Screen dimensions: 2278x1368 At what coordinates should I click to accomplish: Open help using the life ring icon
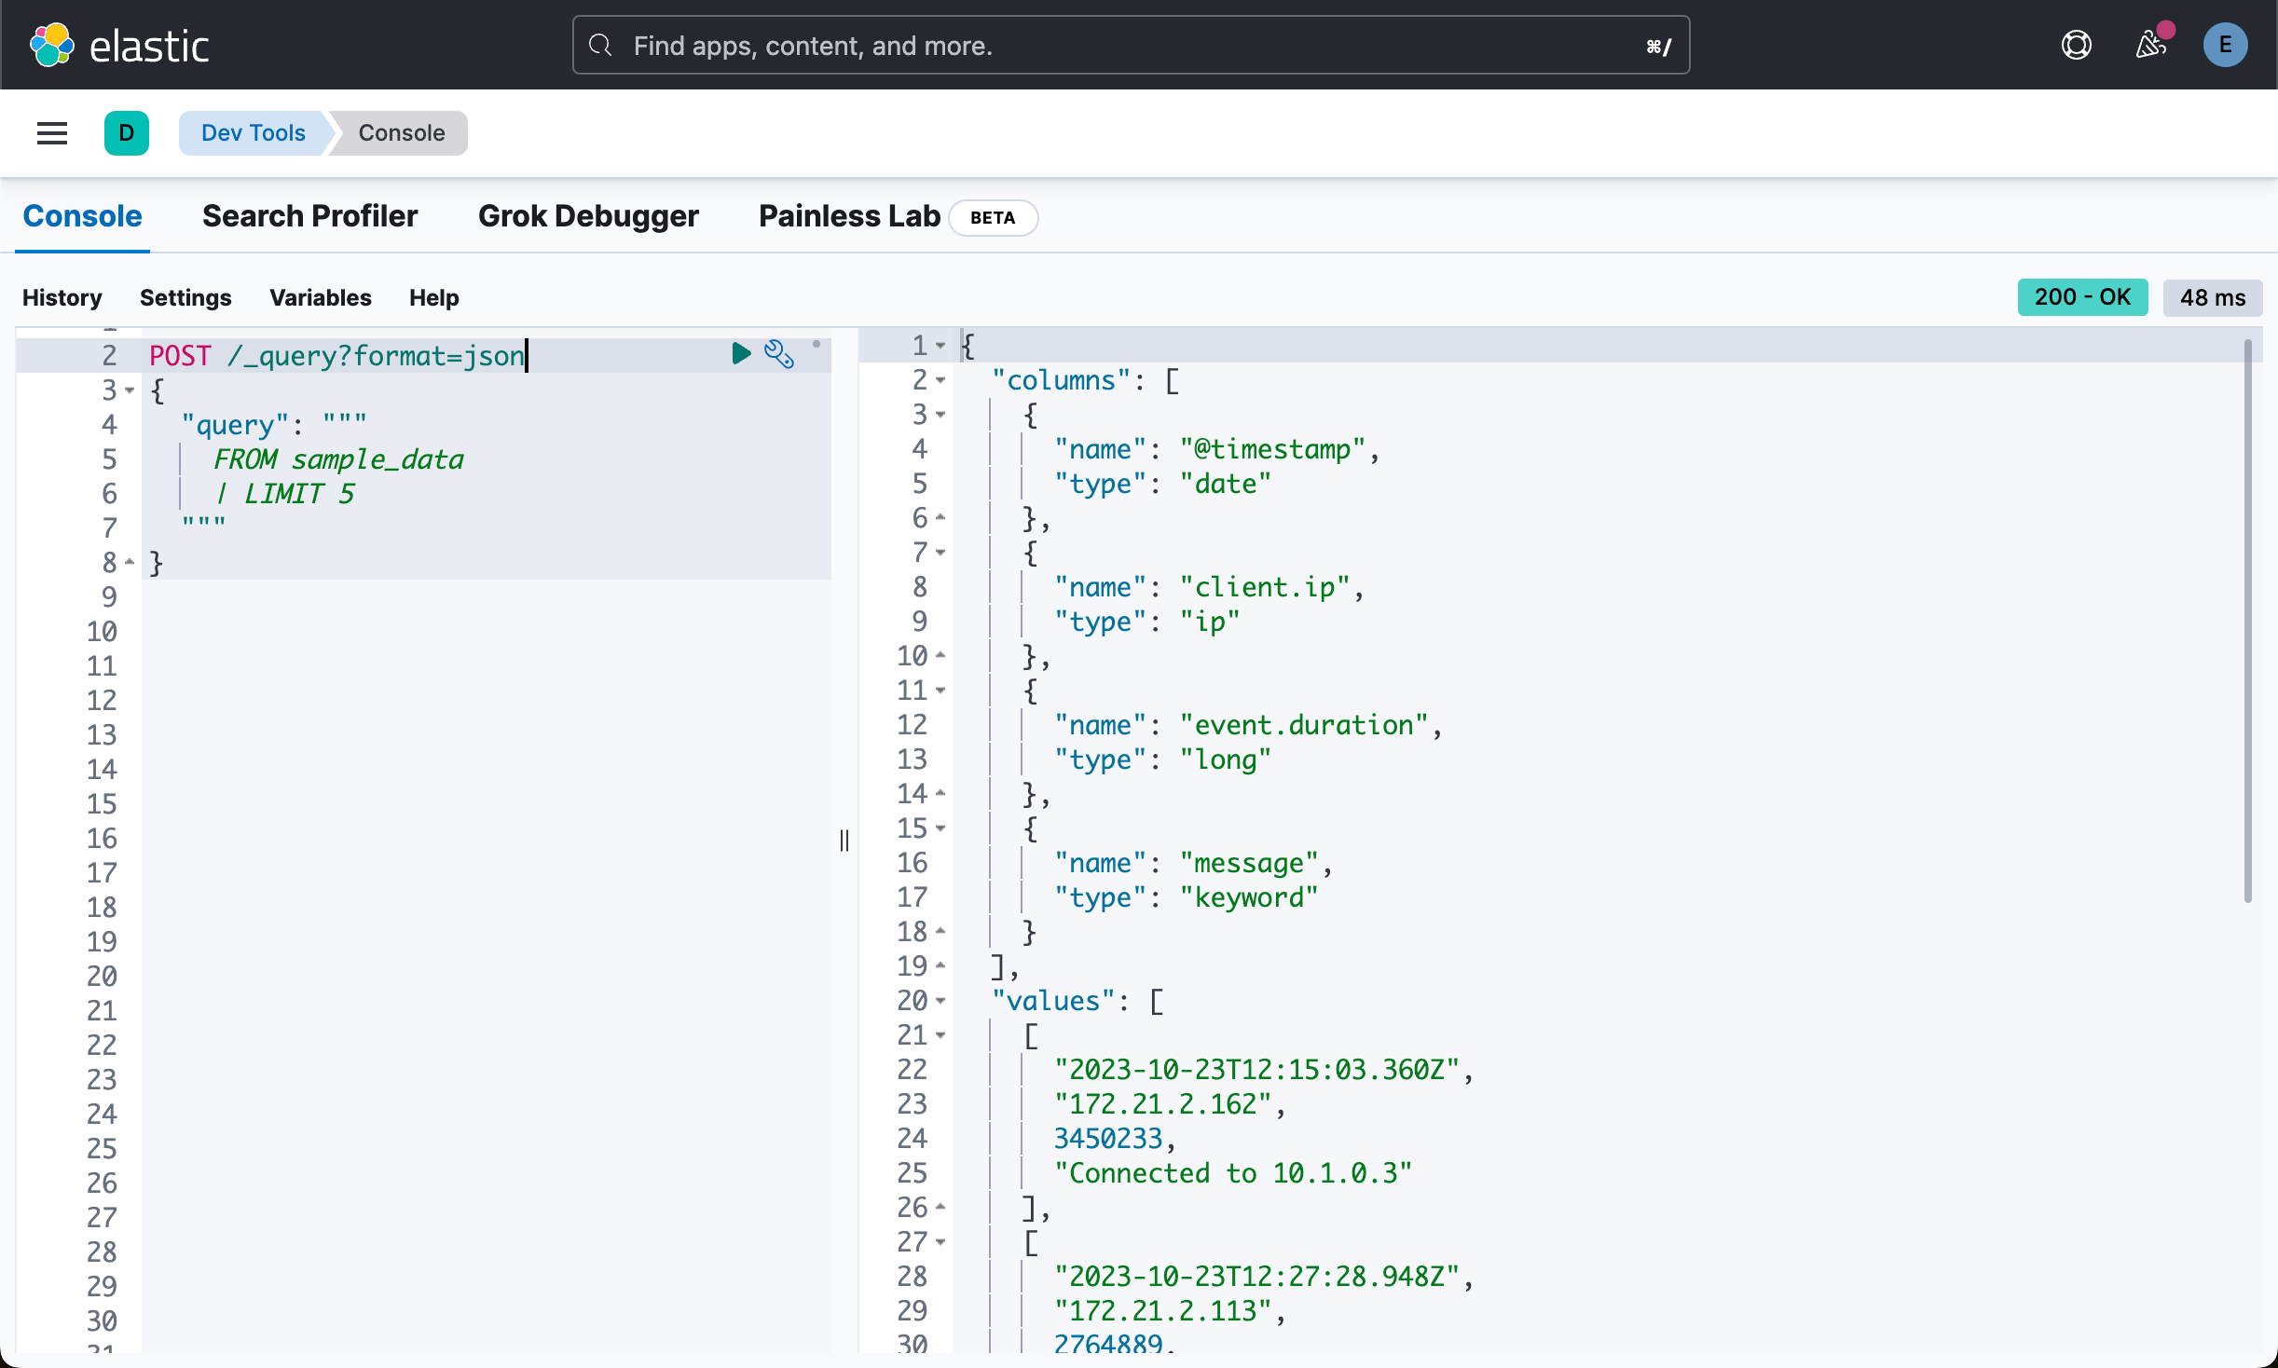pyautogui.click(x=2077, y=45)
